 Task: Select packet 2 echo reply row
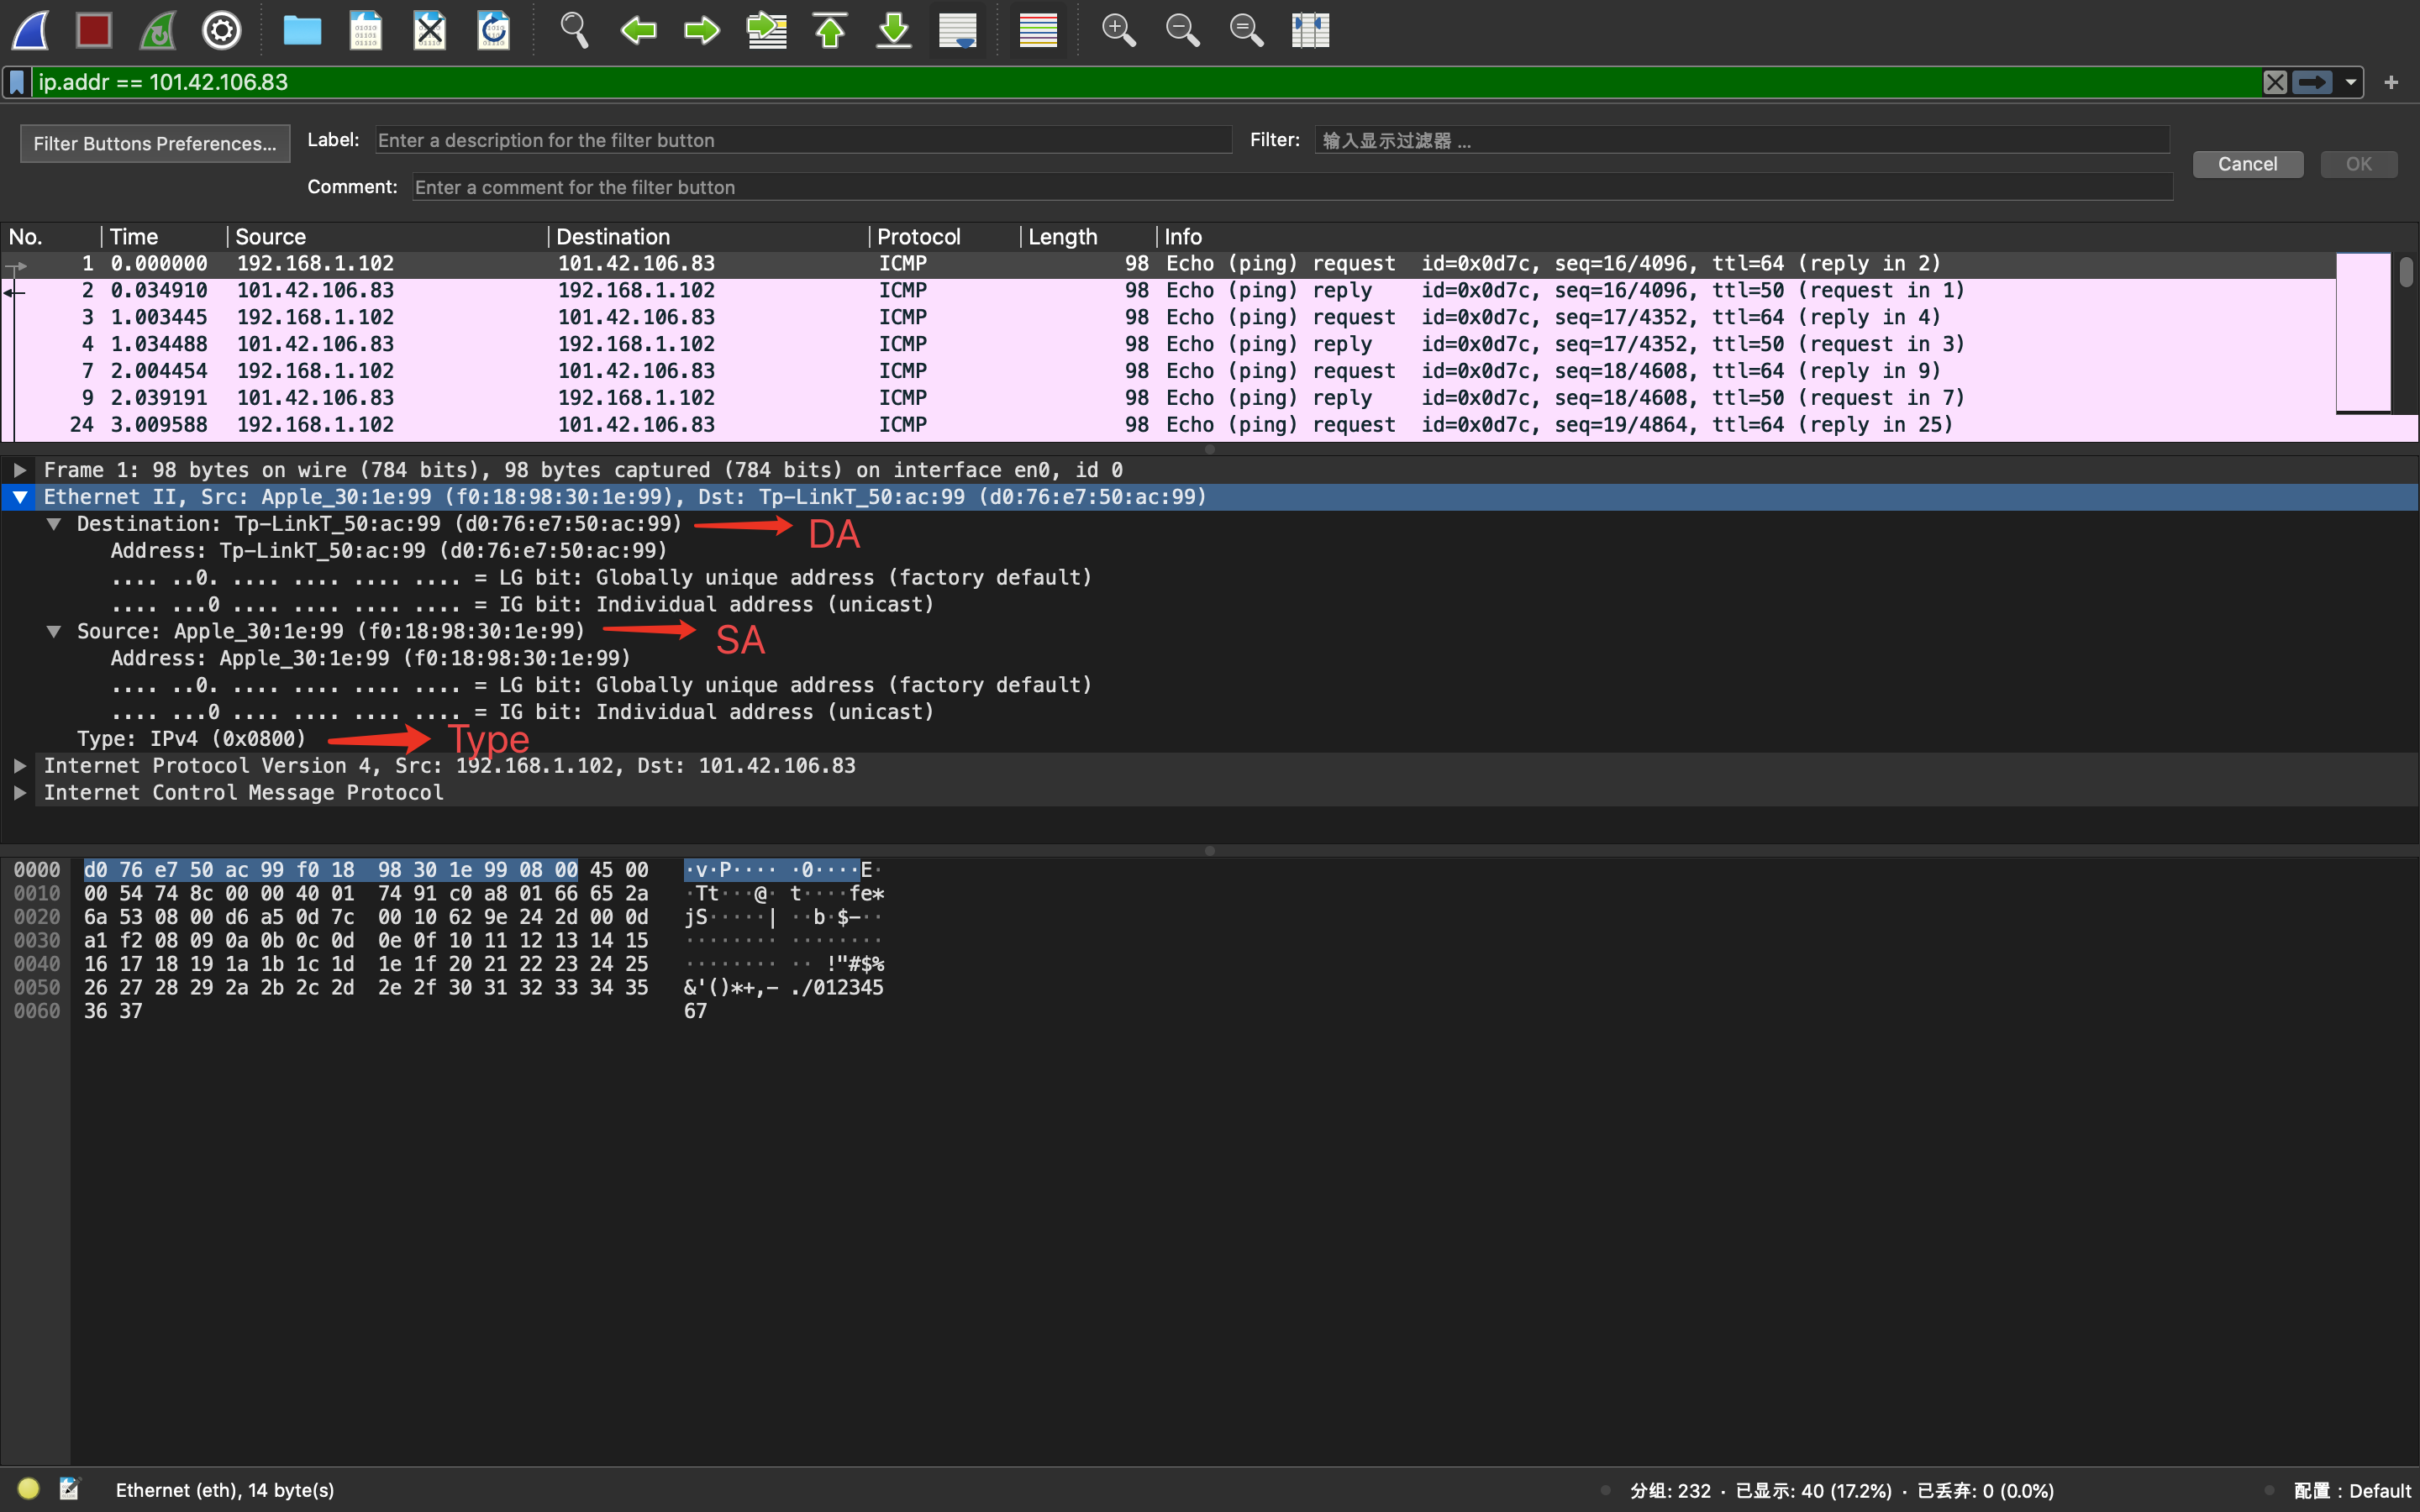(x=1168, y=291)
